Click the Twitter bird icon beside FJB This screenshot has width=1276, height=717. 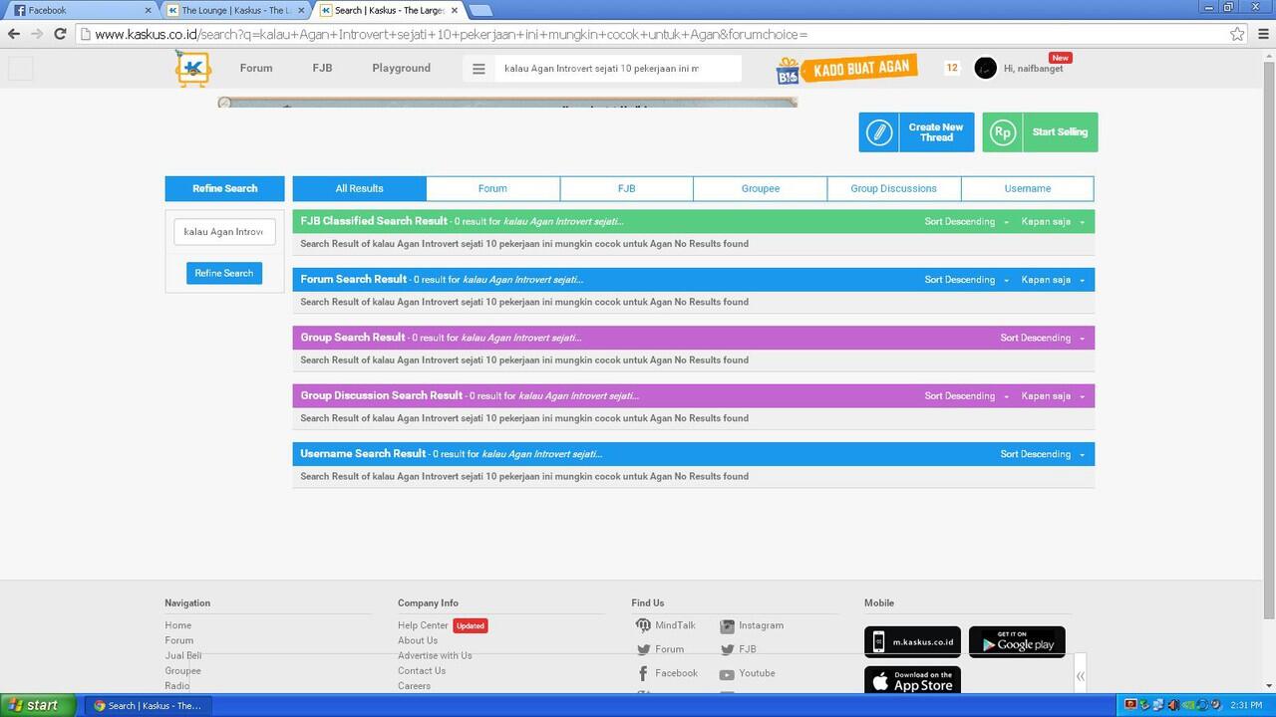[x=727, y=649]
